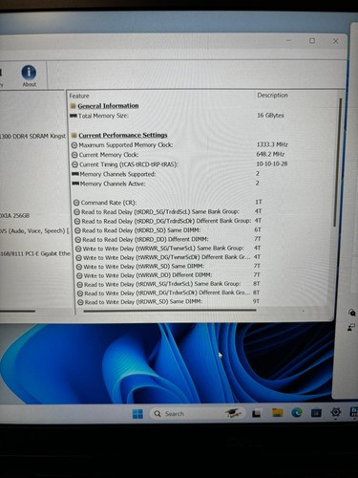This screenshot has height=478, width=358.
Task: Select the 10-10-10-28 timing value
Action: pyautogui.click(x=272, y=164)
